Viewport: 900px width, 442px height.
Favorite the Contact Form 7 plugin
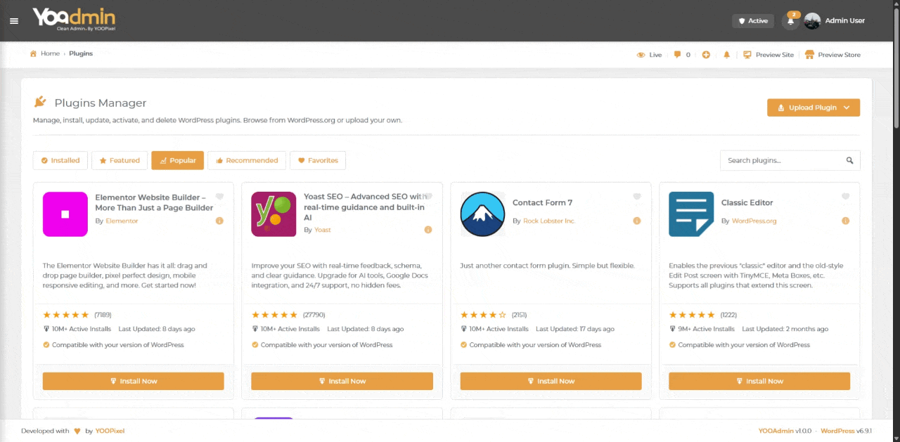point(637,197)
